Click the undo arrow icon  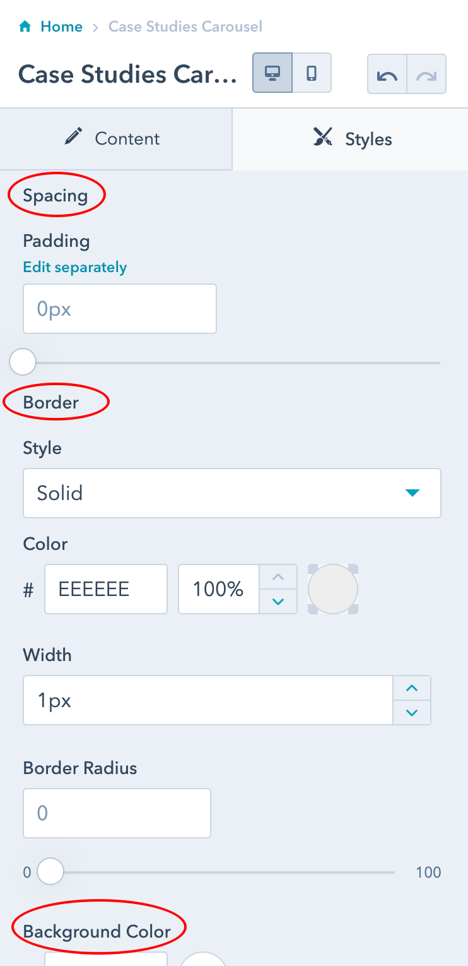(x=387, y=75)
